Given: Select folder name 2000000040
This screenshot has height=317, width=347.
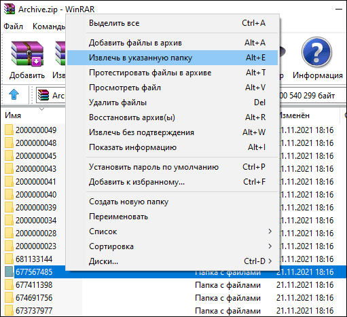Looking at the screenshot, I should click(x=36, y=195).
